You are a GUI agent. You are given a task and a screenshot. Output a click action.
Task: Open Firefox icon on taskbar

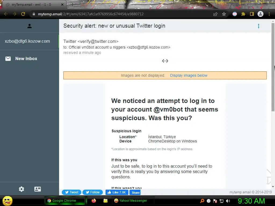coord(94,201)
